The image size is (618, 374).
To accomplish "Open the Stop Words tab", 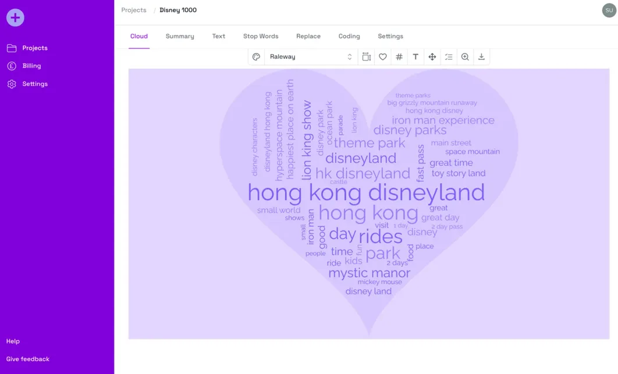I will click(x=261, y=36).
